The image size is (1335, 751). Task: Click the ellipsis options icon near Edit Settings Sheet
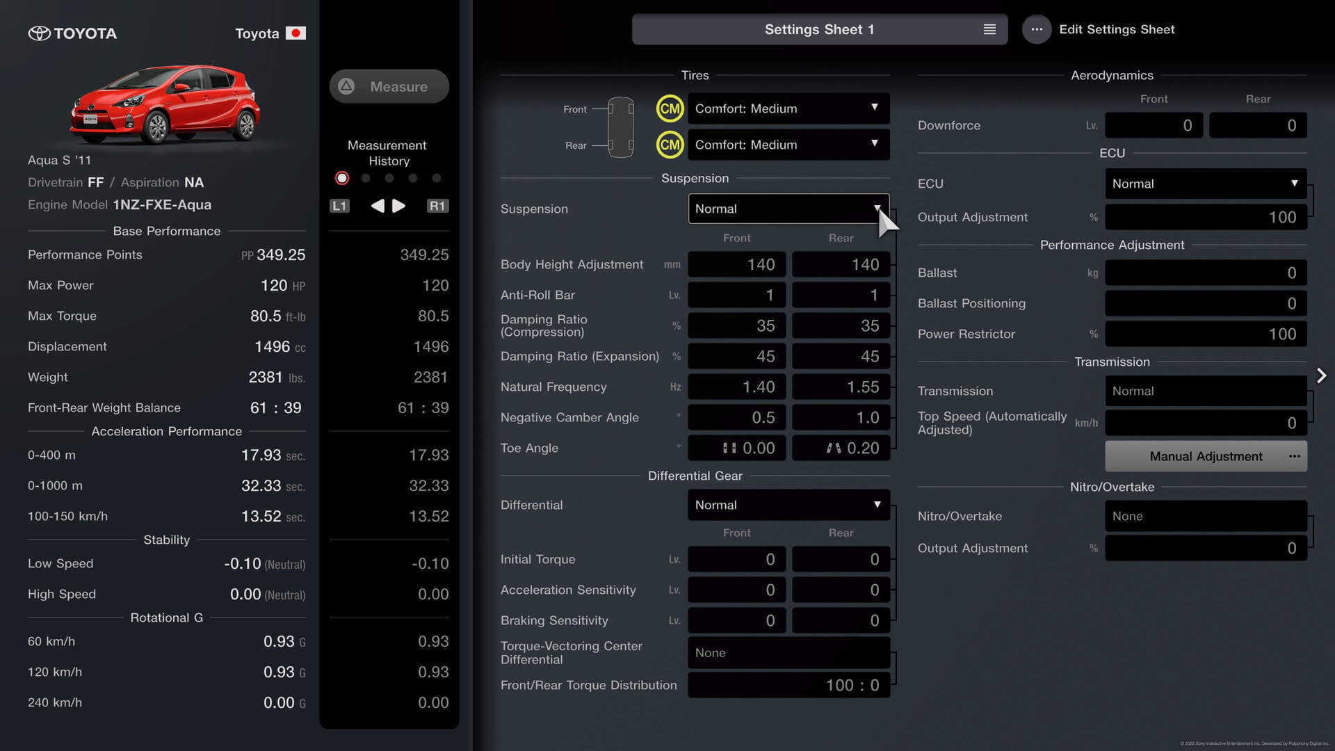pos(1035,29)
